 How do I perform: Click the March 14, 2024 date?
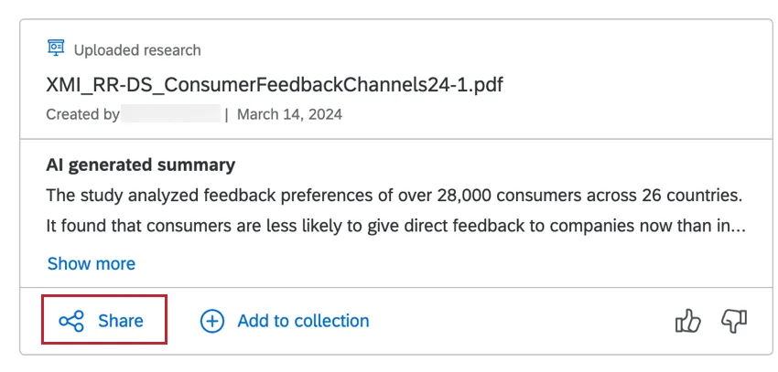pos(289,114)
